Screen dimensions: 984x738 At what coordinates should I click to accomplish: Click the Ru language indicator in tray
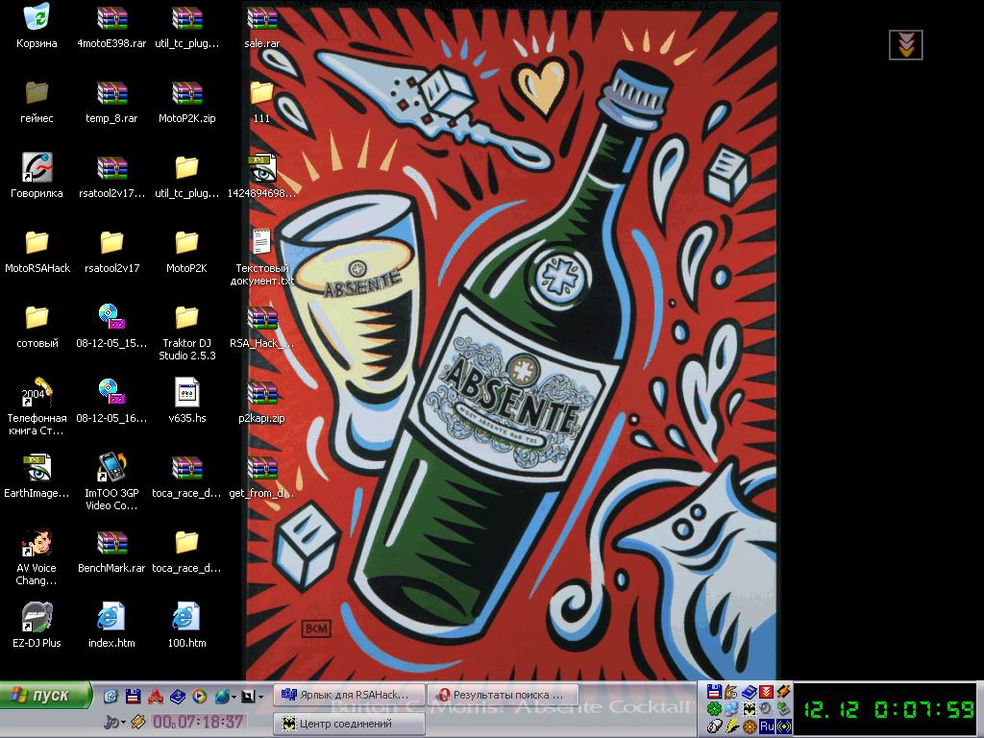766,726
